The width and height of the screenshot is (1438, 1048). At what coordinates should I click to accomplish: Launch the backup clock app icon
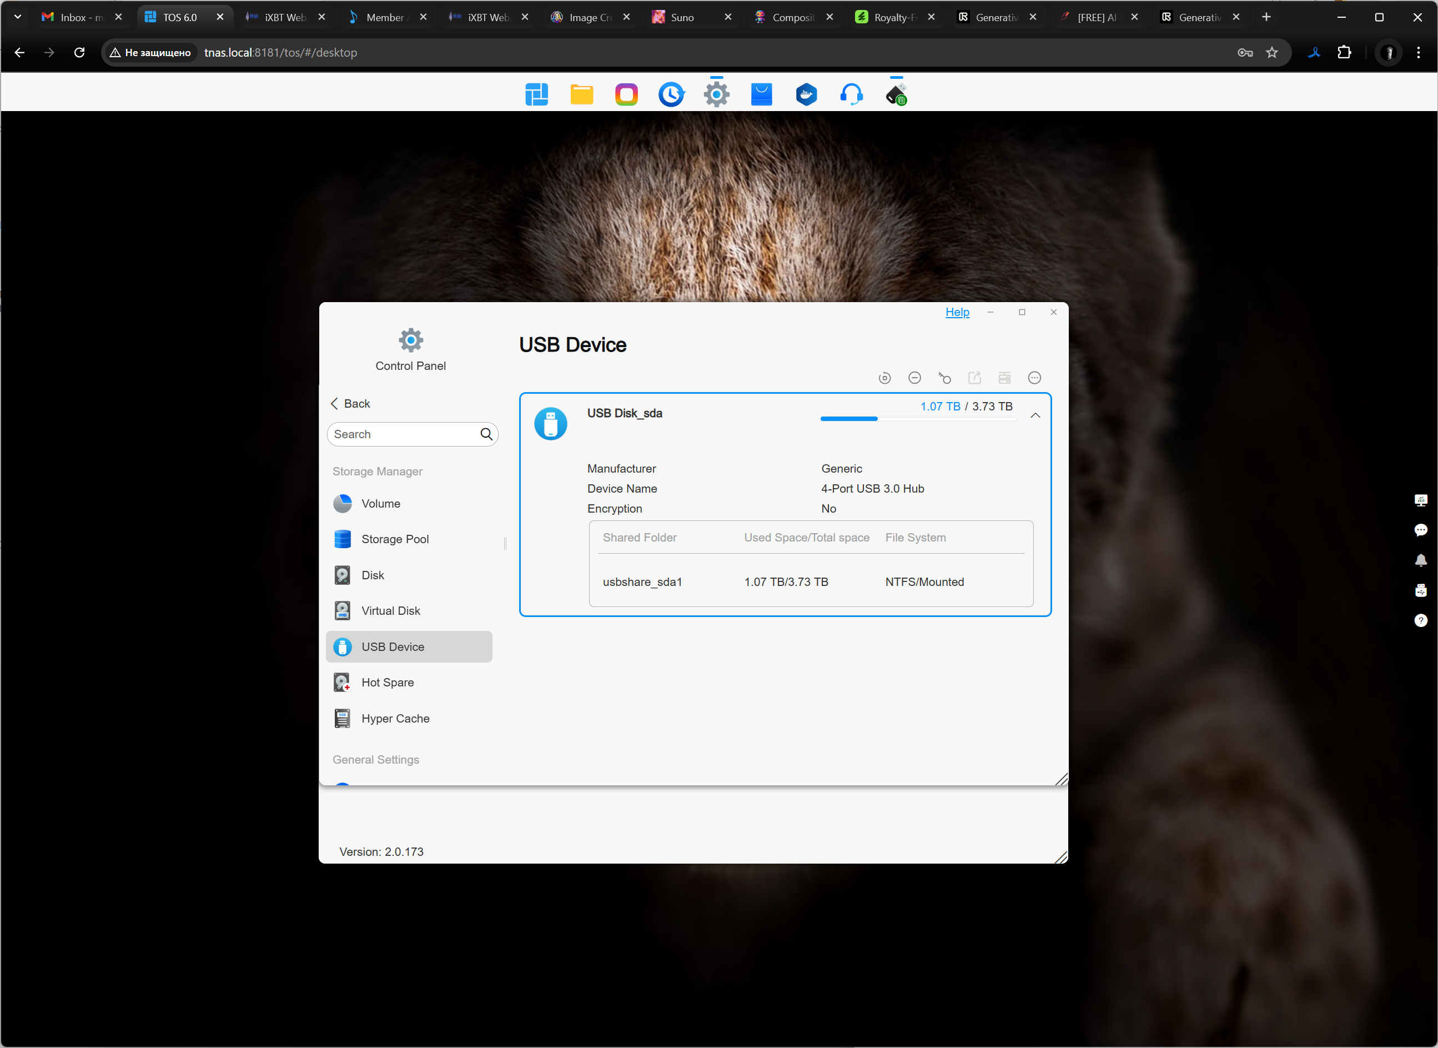[671, 94]
